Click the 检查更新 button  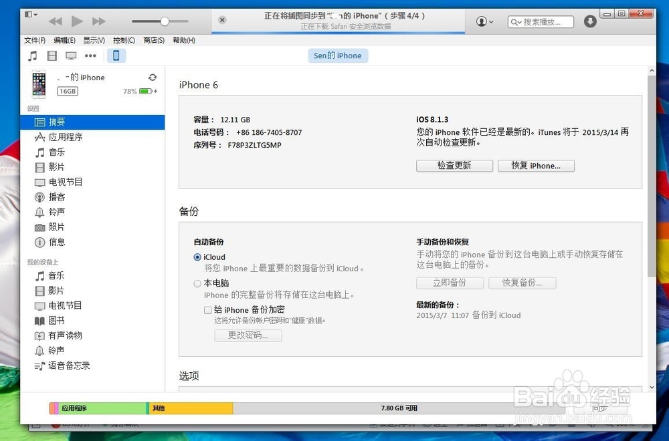(x=454, y=166)
